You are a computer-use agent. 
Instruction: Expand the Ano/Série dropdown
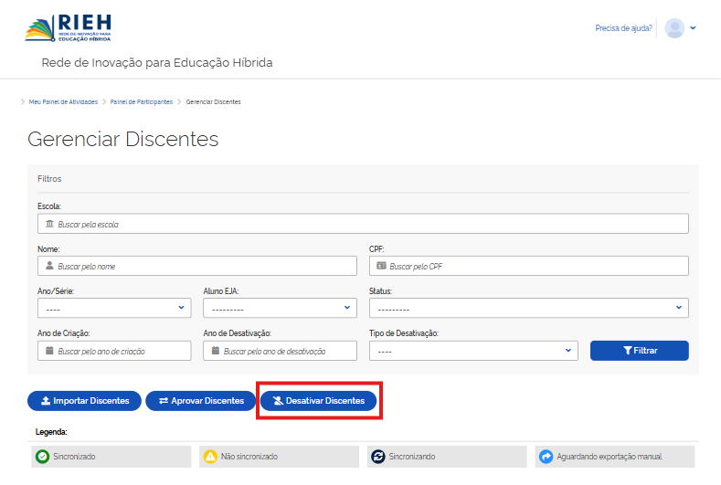click(x=114, y=308)
